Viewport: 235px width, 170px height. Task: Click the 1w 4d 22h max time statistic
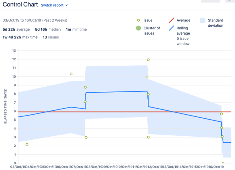[20, 37]
